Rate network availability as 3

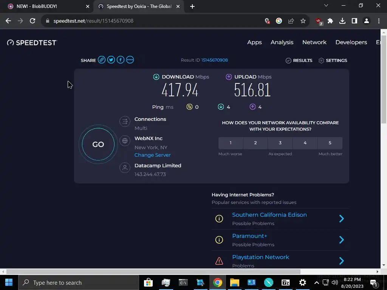(x=280, y=143)
